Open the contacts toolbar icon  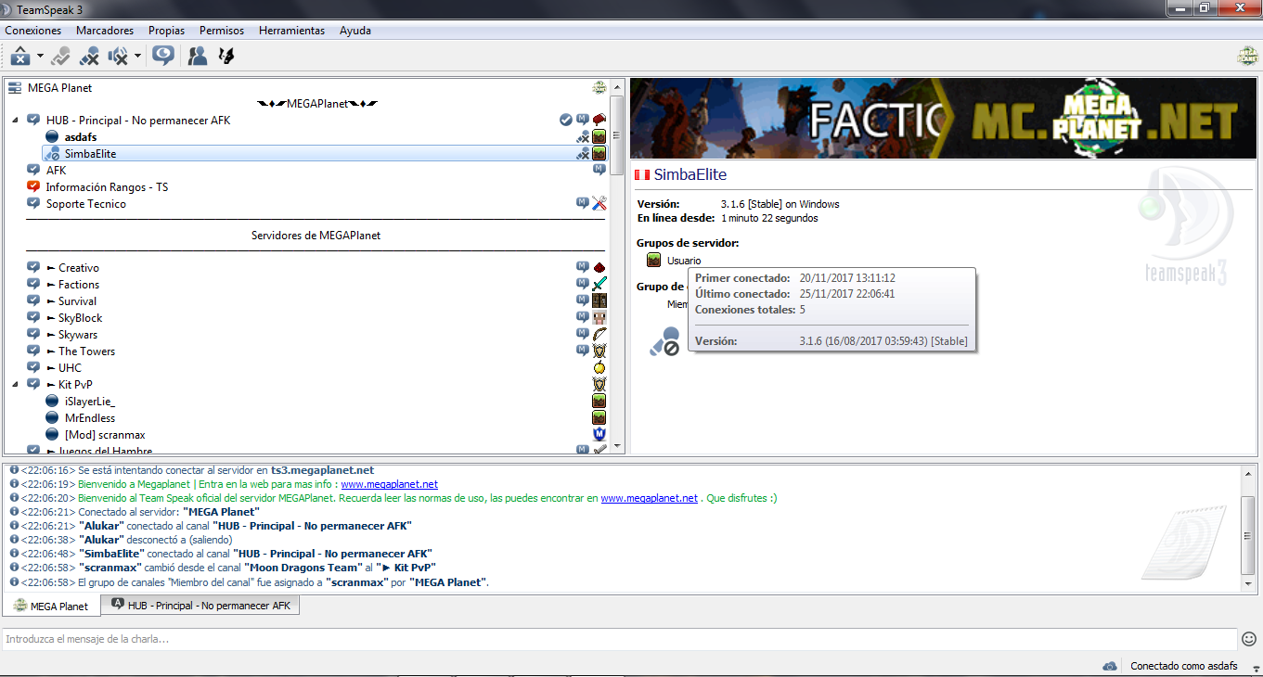(198, 57)
